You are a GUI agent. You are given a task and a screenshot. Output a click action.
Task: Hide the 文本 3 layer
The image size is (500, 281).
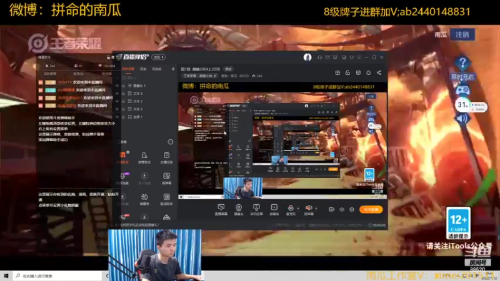click(x=117, y=109)
